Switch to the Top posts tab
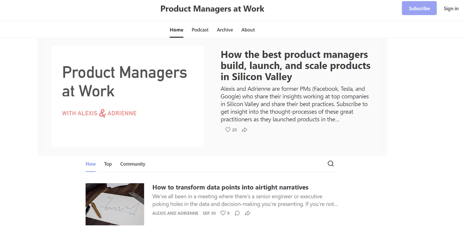Viewport: 466px width, 233px height. point(108,164)
